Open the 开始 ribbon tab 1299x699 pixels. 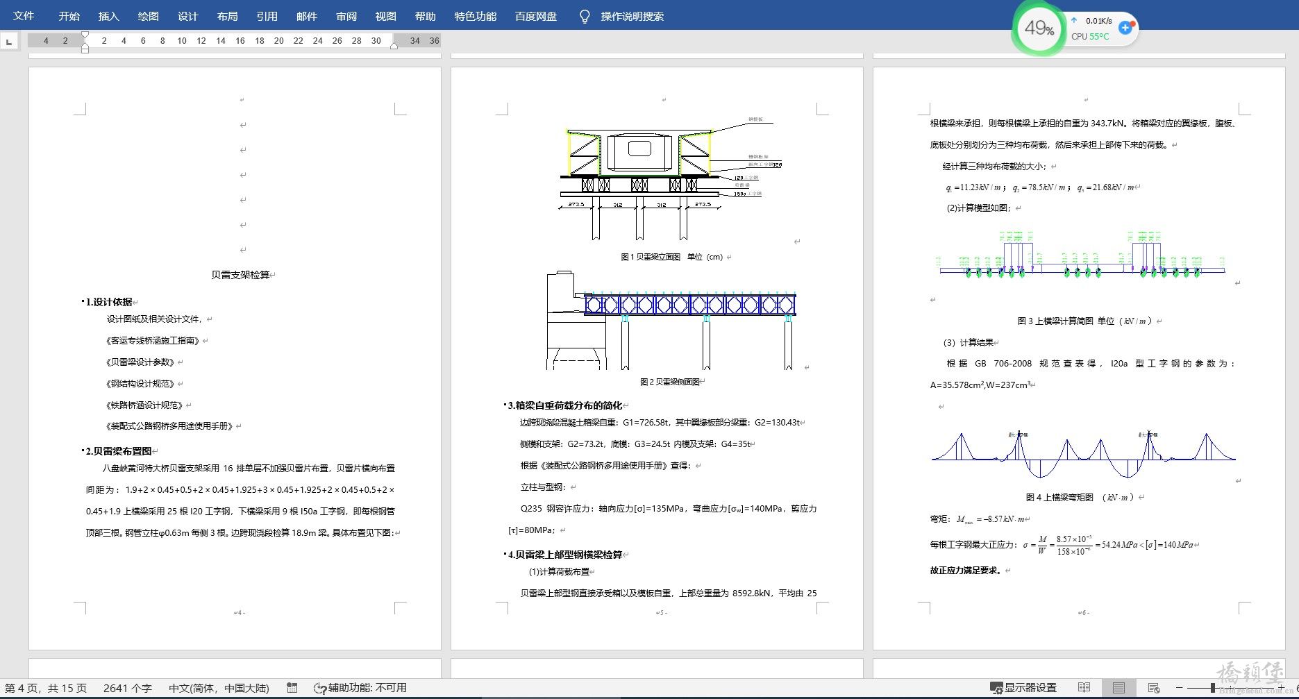(x=69, y=16)
